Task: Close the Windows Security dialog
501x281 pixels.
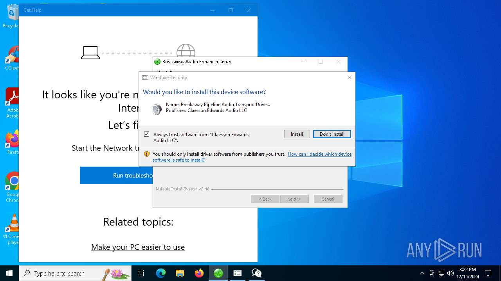Action: [350, 77]
